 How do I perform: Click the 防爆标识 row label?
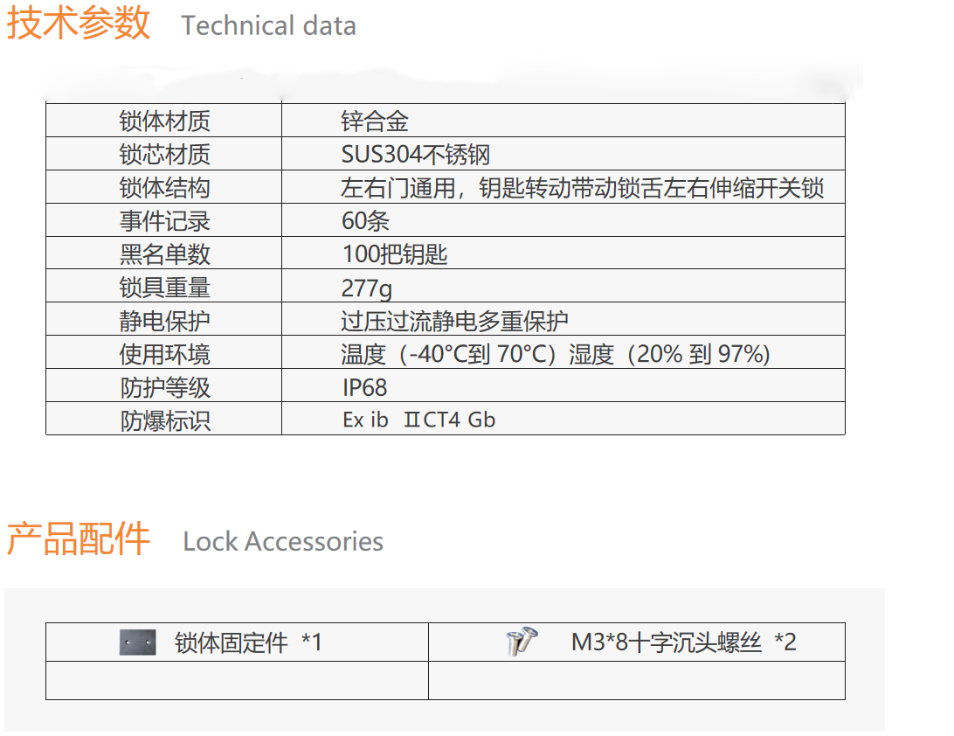[x=164, y=420]
